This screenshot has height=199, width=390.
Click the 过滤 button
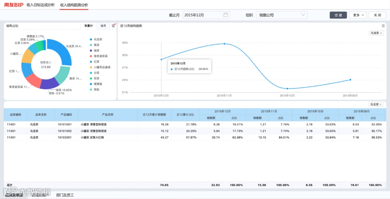pos(338,15)
